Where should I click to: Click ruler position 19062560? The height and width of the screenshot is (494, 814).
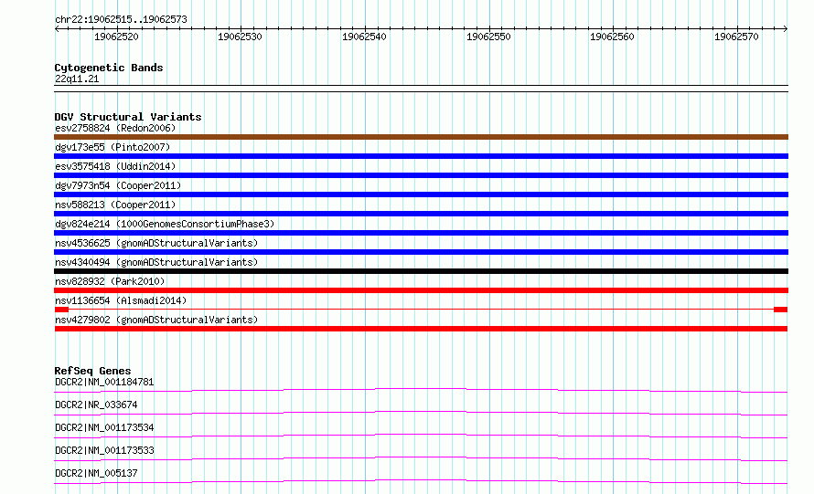pyautogui.click(x=612, y=37)
